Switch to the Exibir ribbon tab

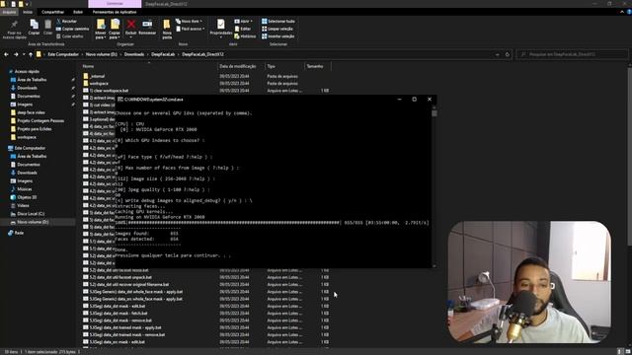coord(78,12)
